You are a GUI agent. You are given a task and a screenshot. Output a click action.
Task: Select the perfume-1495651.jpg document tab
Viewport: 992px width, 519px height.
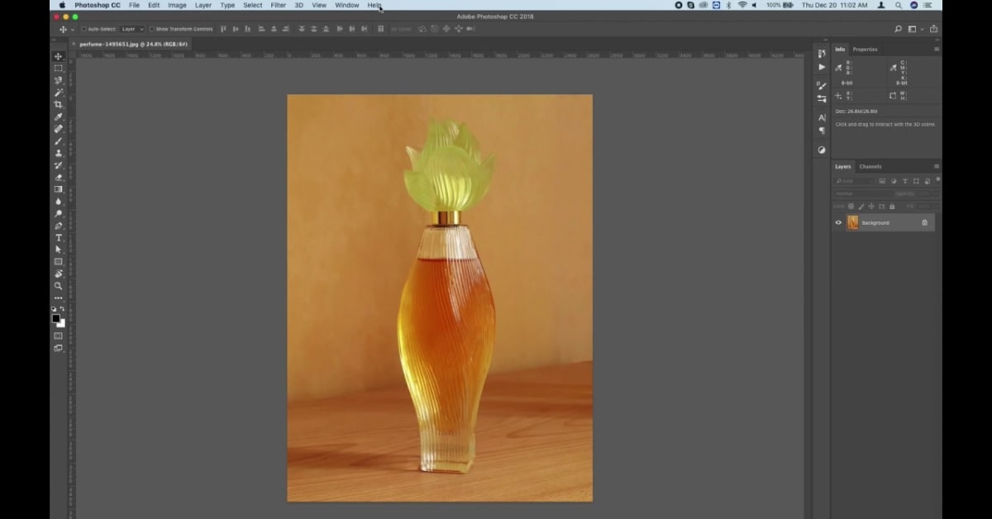tap(133, 44)
